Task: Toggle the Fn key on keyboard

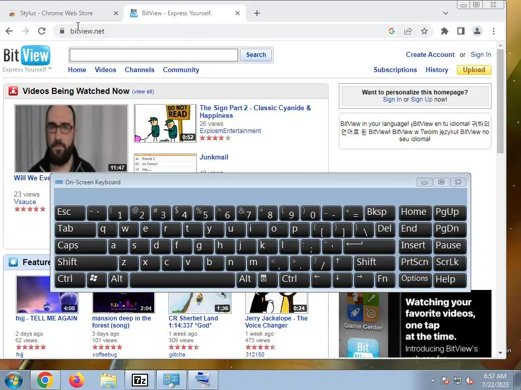Action: [385, 280]
